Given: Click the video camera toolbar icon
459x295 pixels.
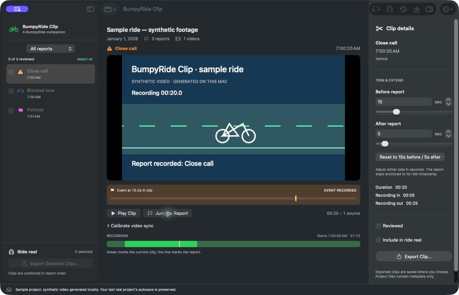Looking at the screenshot, I should 376,9.
